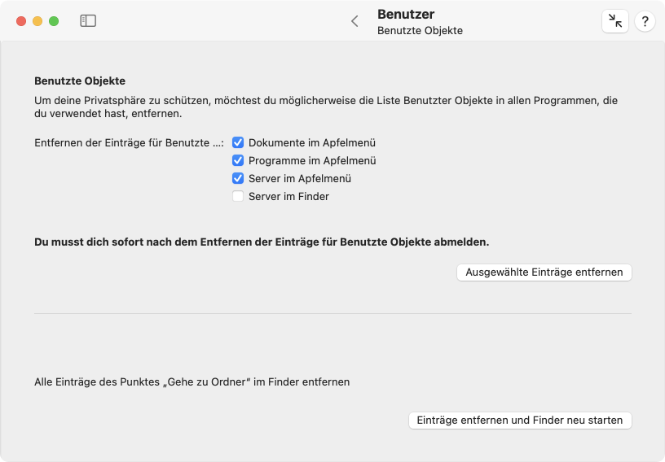Click the Server im Finder label text
Viewport: 665px width, 462px height.
[x=288, y=197]
